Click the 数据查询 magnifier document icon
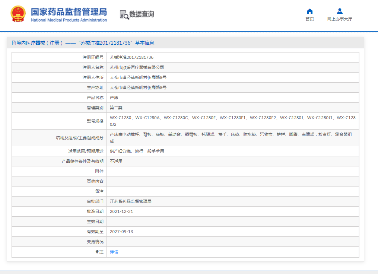Image resolution: width=378 pixels, height=274 pixels. point(124,15)
